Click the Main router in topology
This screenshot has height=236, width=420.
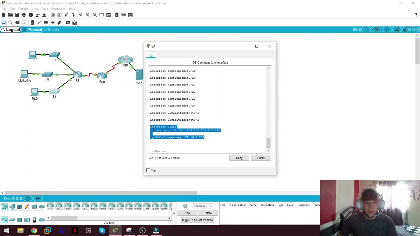[102, 75]
